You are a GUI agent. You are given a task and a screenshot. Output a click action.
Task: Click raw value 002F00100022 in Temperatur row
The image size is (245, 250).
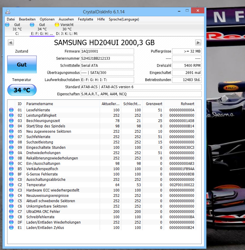click(182, 185)
